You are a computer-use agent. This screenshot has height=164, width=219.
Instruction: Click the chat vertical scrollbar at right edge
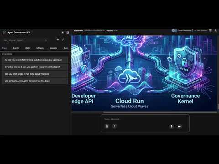218,107
